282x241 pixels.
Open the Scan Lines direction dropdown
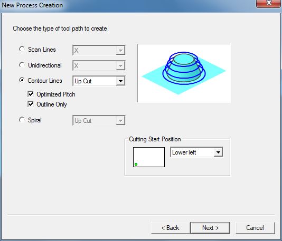click(99, 50)
